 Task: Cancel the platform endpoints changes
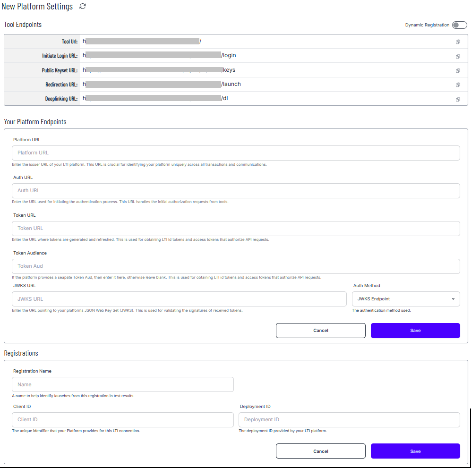pyautogui.click(x=320, y=330)
